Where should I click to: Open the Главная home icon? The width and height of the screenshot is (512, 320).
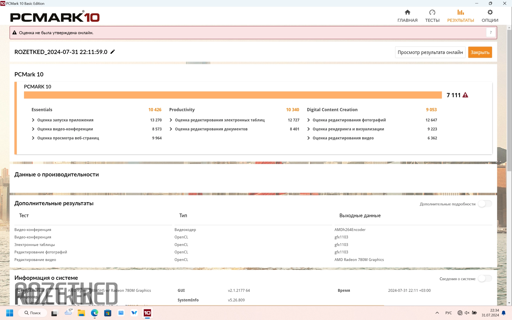click(x=407, y=12)
